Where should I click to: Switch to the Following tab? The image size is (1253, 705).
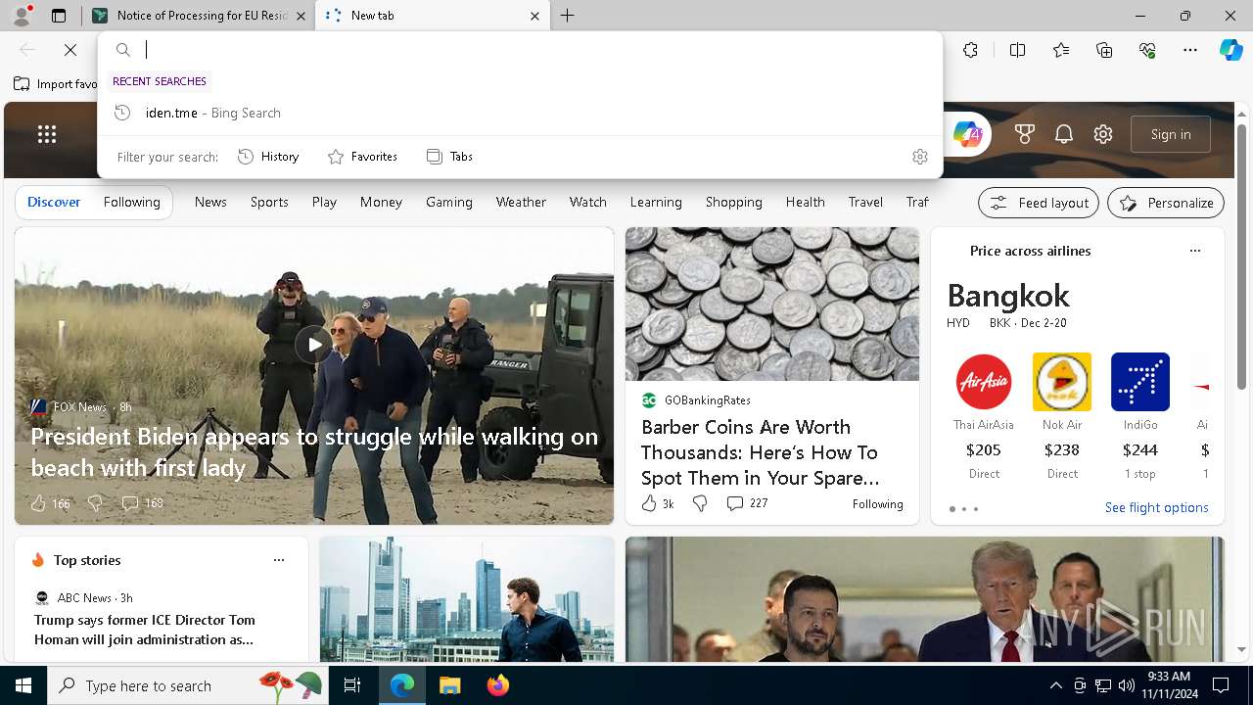(131, 202)
